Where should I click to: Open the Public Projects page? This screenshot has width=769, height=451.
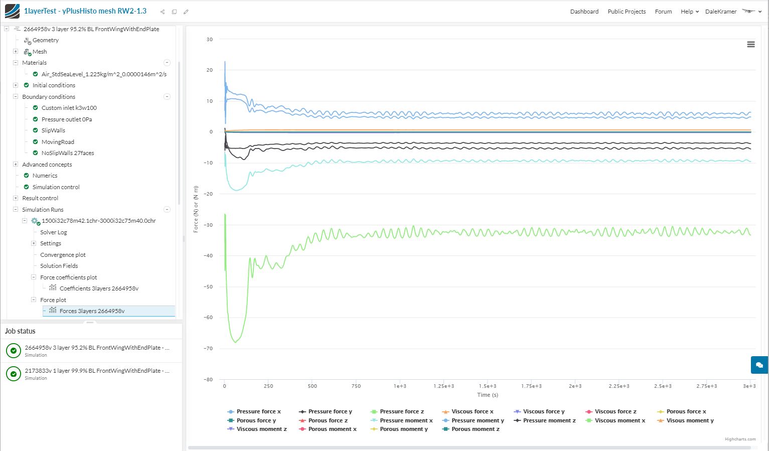click(627, 12)
